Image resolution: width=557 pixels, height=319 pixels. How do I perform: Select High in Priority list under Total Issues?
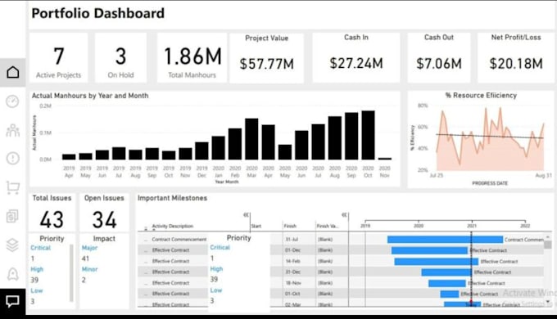tap(37, 269)
